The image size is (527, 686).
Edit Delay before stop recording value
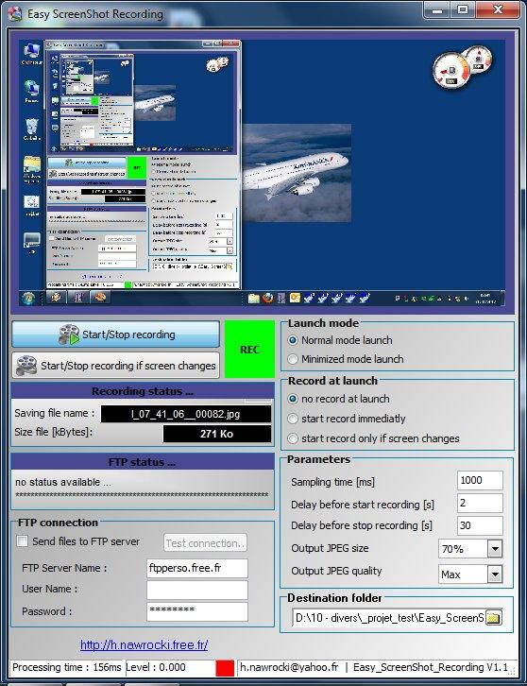480,525
